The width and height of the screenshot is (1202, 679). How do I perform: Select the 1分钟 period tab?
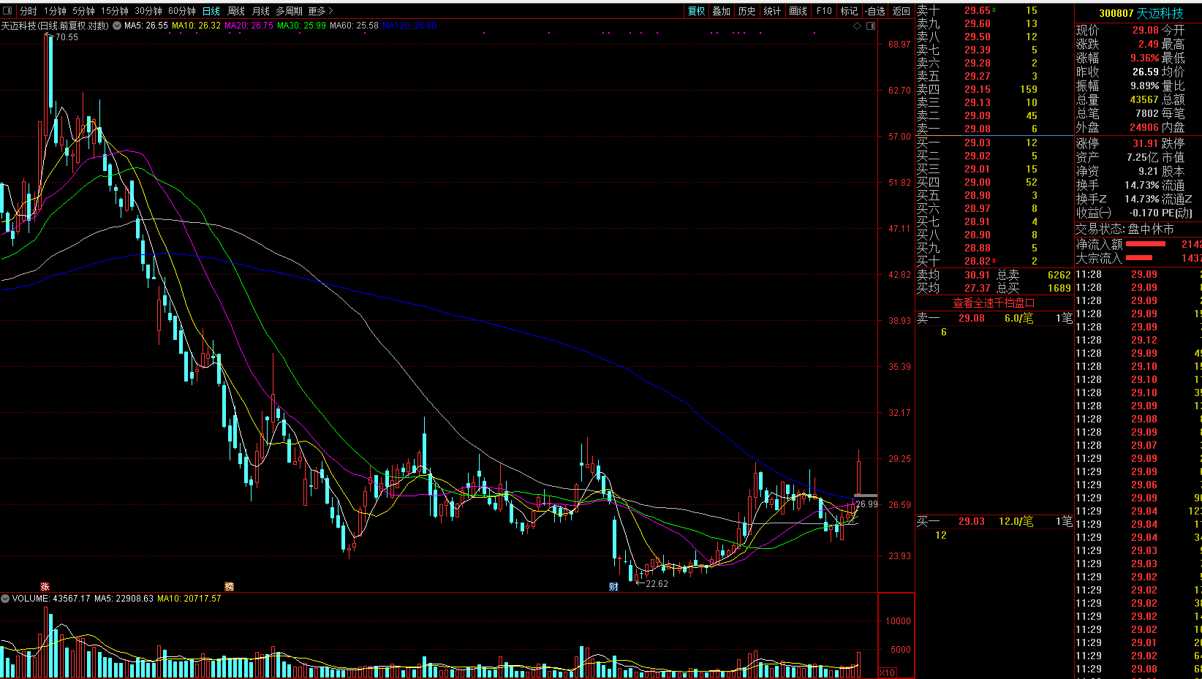pos(55,11)
